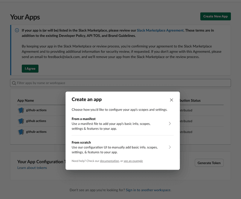Open the see an example link
This screenshot has width=241, height=199.
tap(133, 161)
